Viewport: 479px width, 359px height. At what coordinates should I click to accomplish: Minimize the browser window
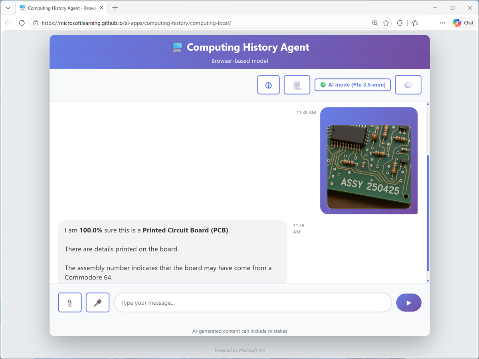pos(435,8)
